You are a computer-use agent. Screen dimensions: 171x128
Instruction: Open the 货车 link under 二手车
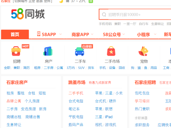tap(91, 68)
